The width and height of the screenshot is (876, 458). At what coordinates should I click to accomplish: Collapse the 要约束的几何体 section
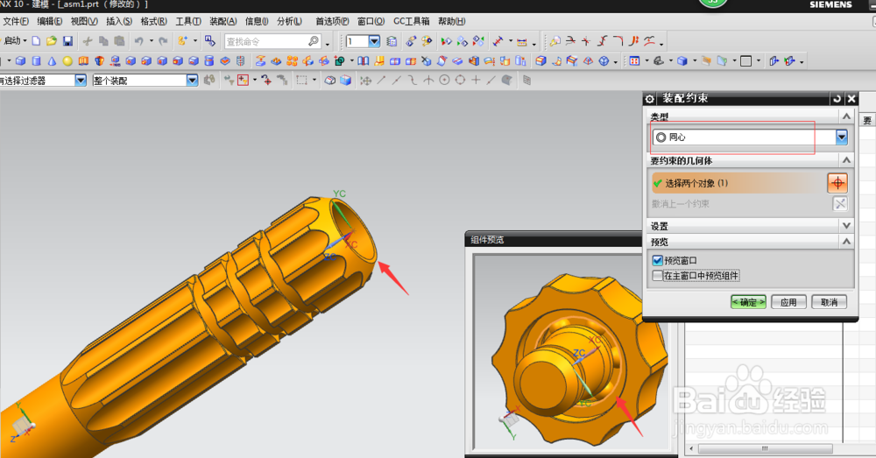846,160
